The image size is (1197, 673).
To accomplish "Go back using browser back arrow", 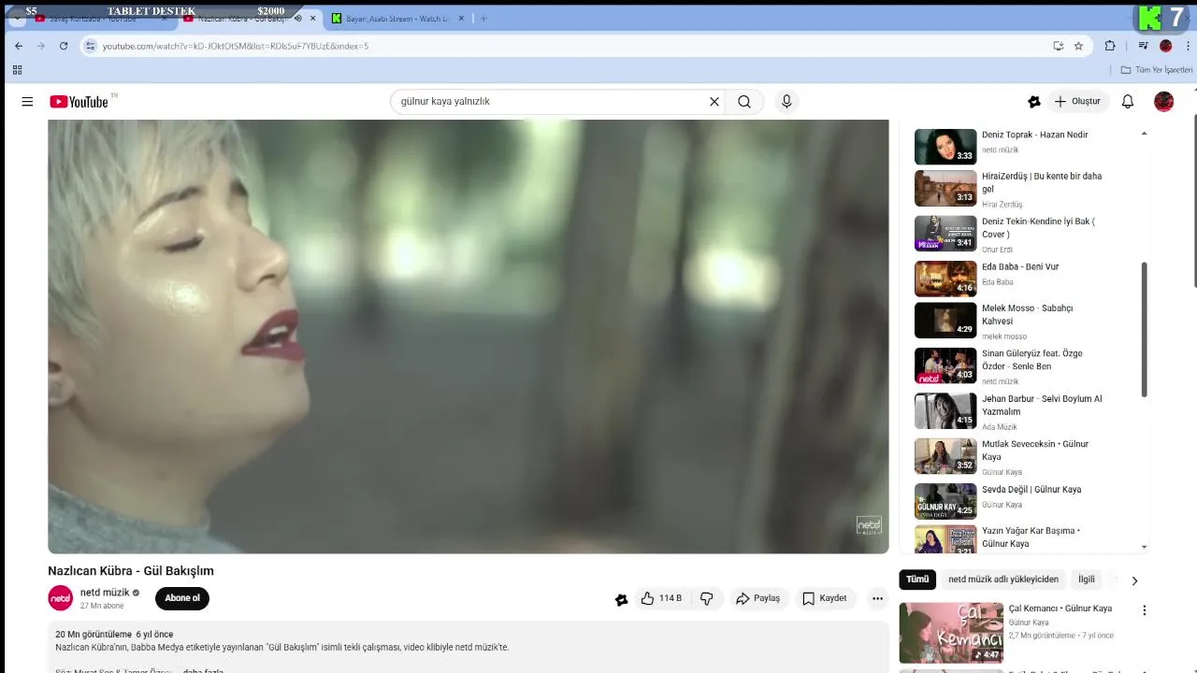I will click(x=19, y=46).
